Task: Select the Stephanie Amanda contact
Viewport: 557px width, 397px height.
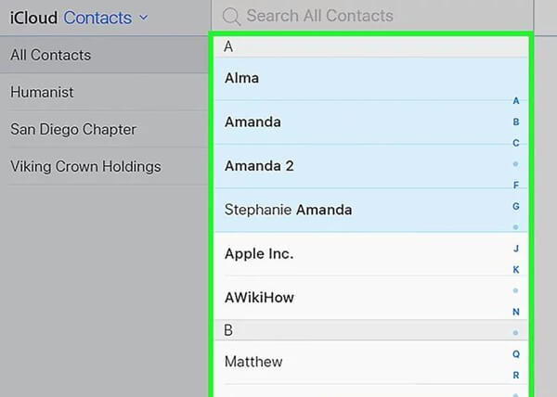Action: pyautogui.click(x=288, y=210)
